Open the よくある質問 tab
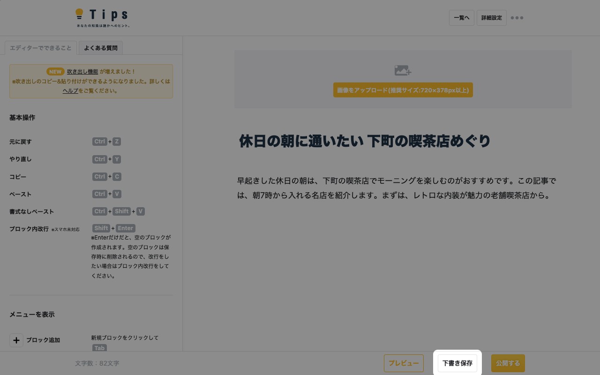The width and height of the screenshot is (600, 375). 101,48
